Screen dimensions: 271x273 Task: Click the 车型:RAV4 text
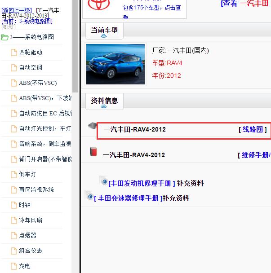pyautogui.click(x=167, y=63)
